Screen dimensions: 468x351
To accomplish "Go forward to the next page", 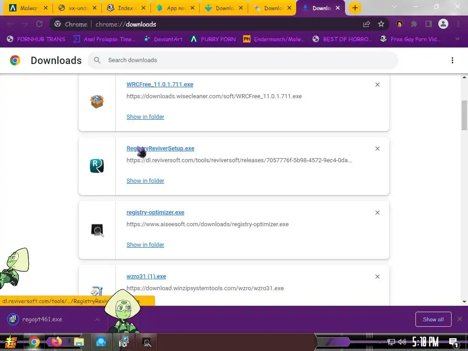I will click(x=25, y=24).
